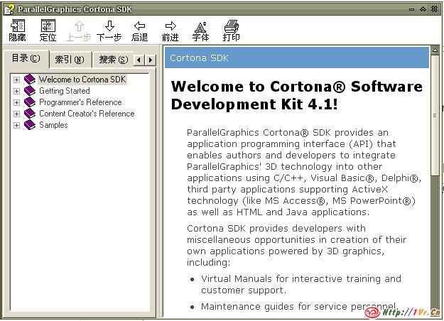Image resolution: width=444 pixels, height=321 pixels.
Task: Expand the Welcome to Cortona SDK node
Action: (x=16, y=80)
